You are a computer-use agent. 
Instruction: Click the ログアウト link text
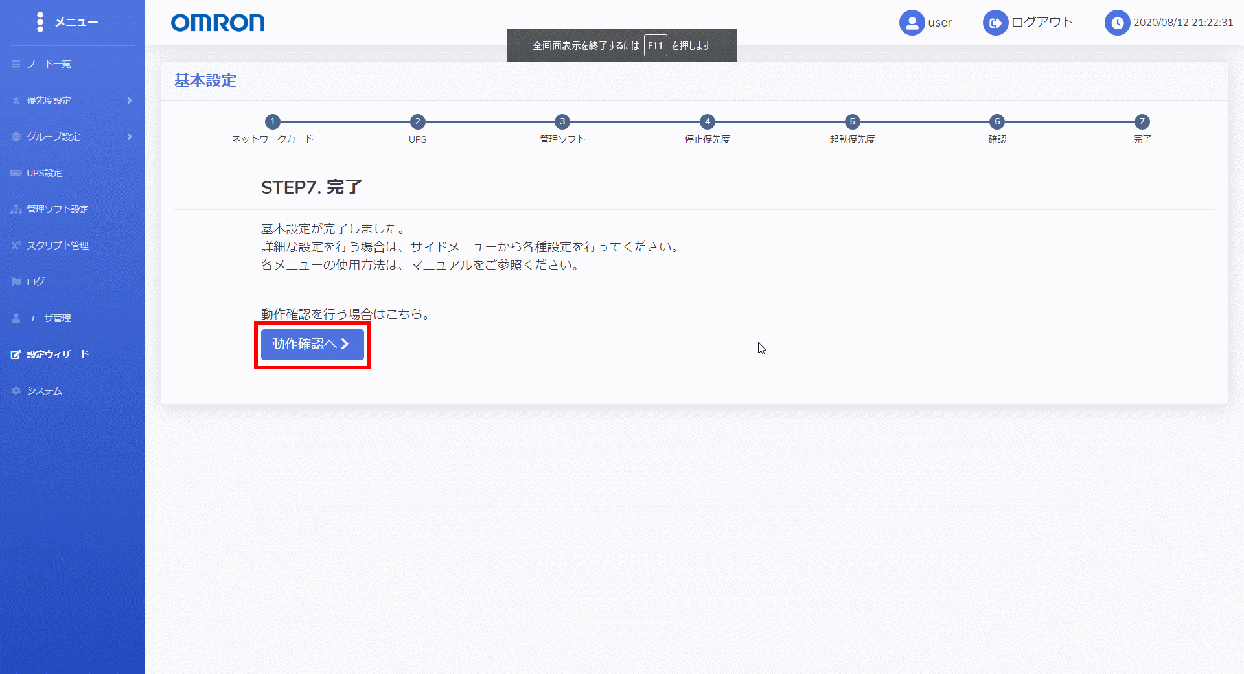1042,23
